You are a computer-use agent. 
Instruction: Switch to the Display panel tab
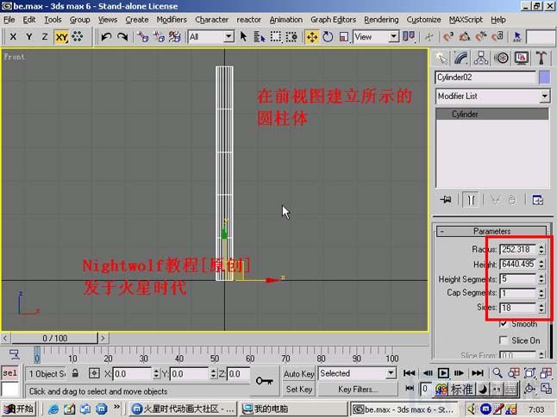click(521, 58)
